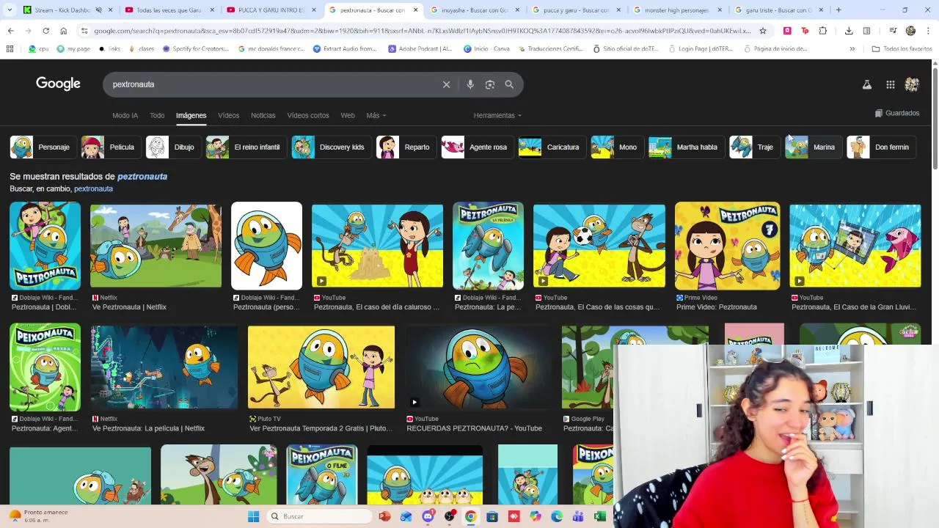Go to Google home via logo

pos(58,84)
